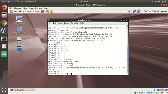Open oracle's Home folder on desktop
This screenshot has height=94, width=168.
point(19,30)
